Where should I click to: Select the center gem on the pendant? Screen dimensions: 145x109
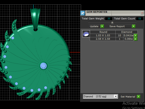pos(43,66)
